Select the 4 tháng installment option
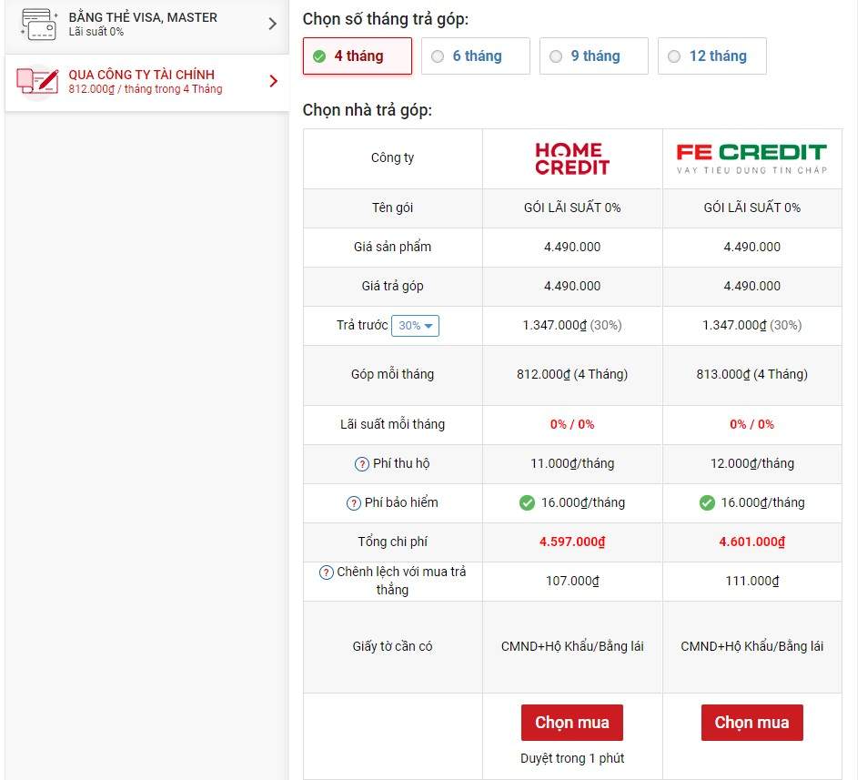The height and width of the screenshot is (780, 867). pyautogui.click(x=357, y=56)
